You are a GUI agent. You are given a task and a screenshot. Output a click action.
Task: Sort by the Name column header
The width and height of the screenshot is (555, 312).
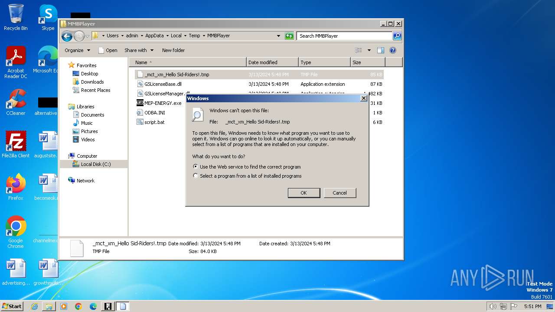tap(187, 62)
